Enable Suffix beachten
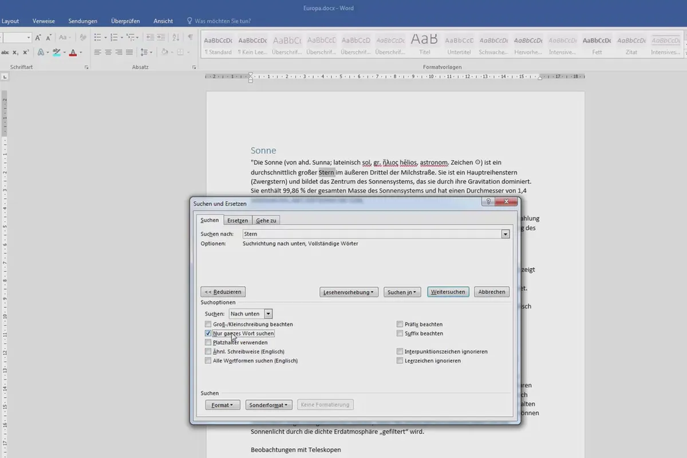The width and height of the screenshot is (687, 458). pos(400,333)
